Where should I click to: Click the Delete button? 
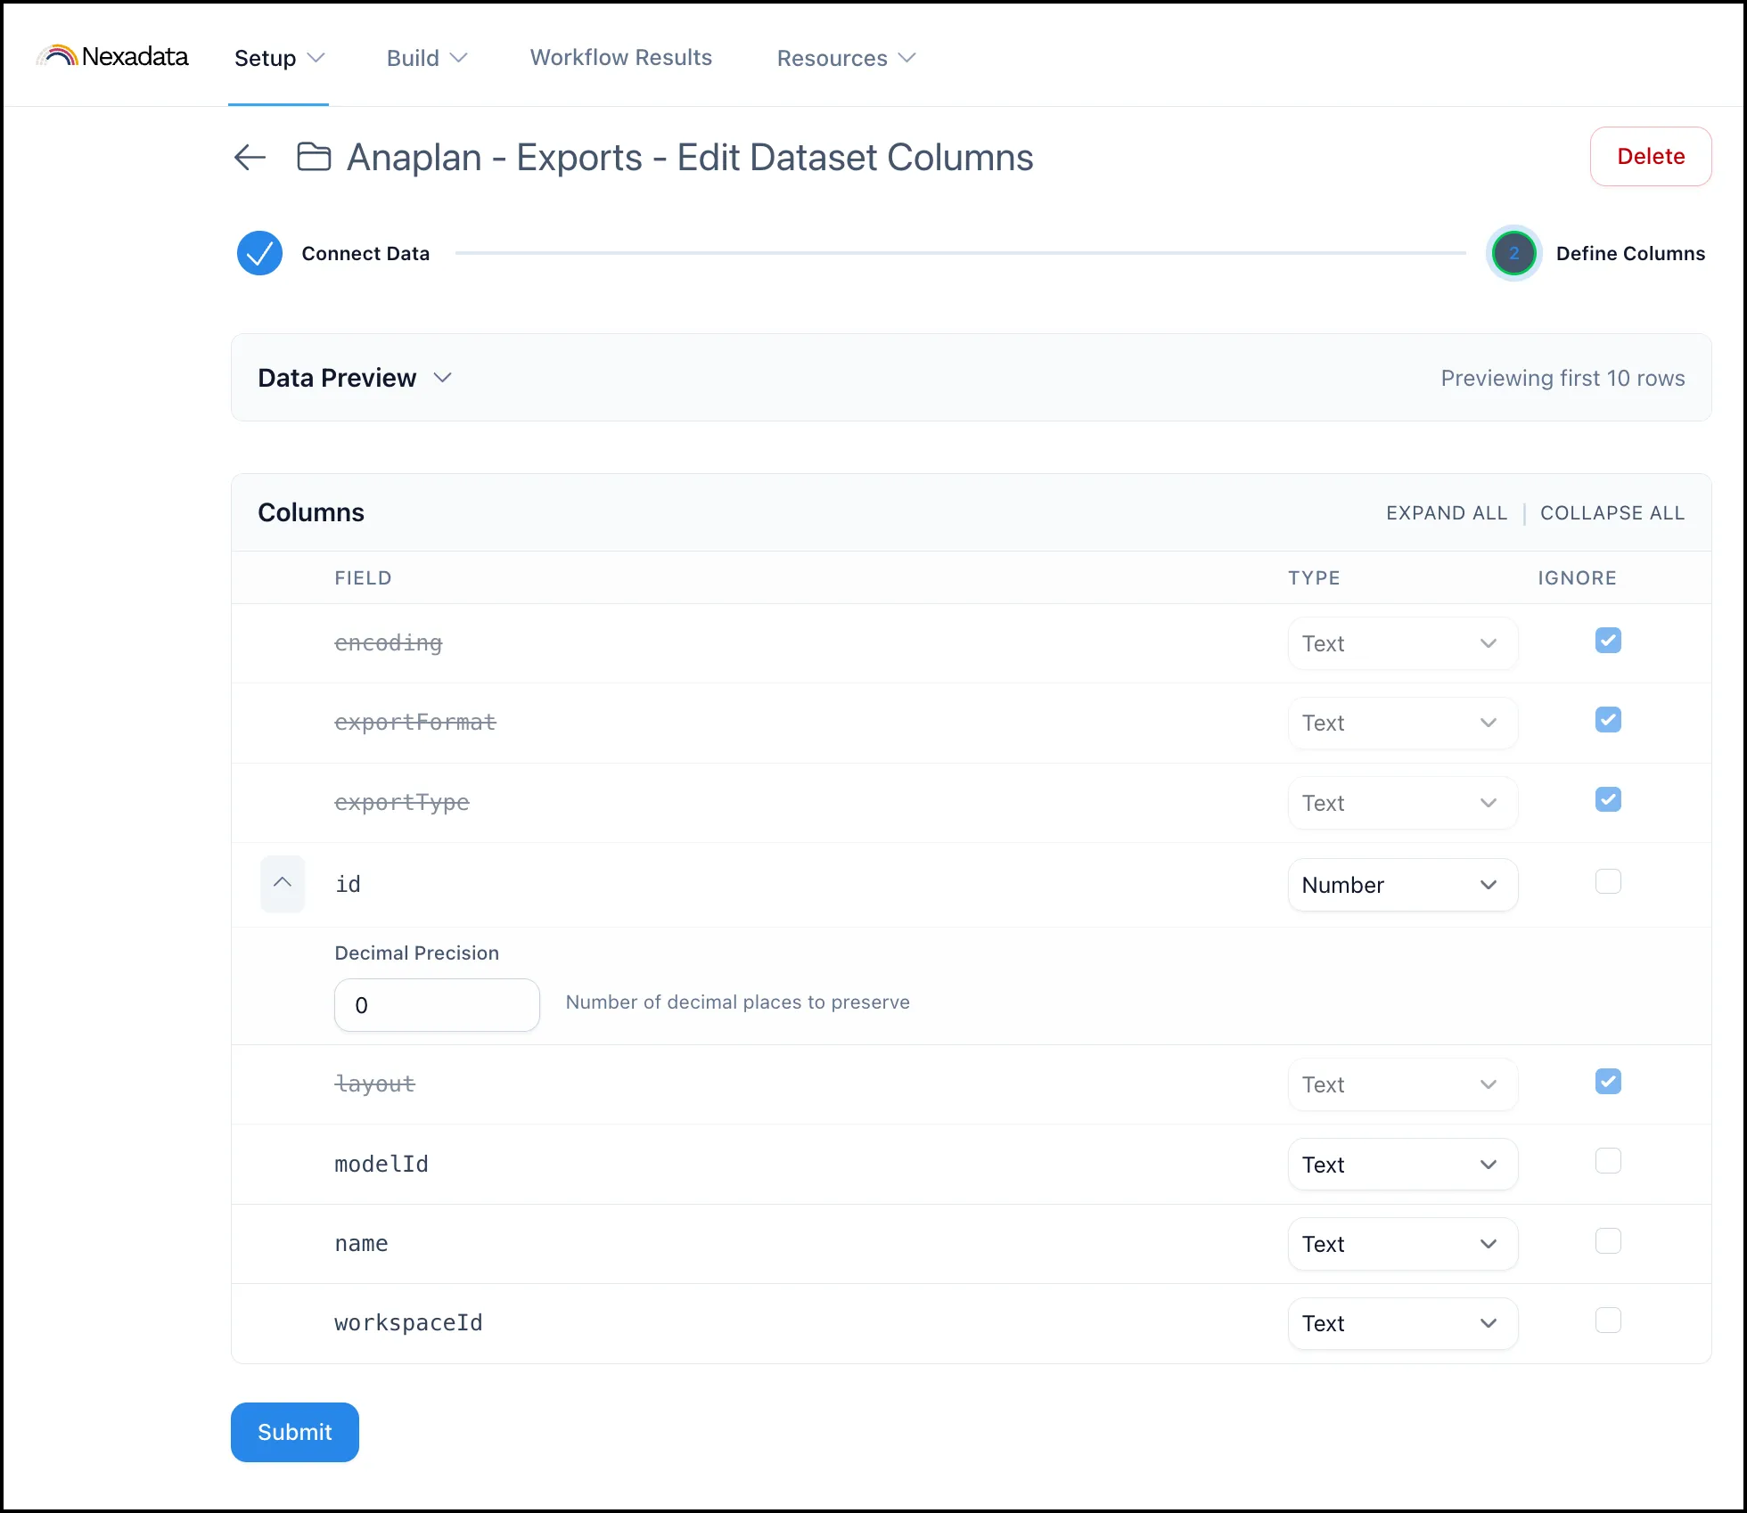pyautogui.click(x=1651, y=157)
